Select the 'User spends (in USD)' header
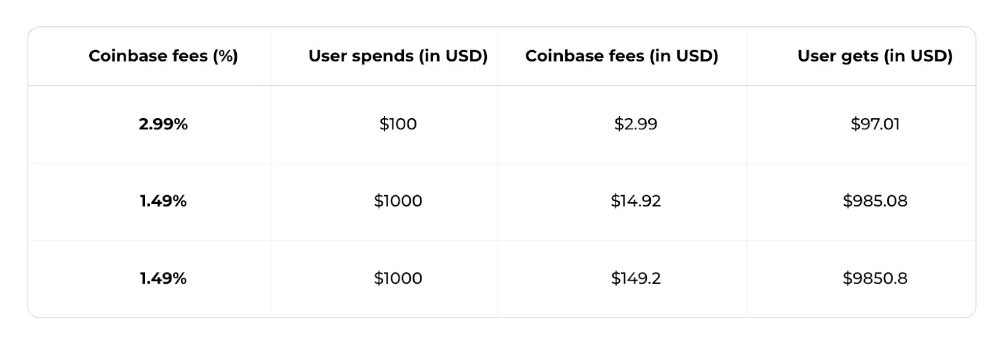Screen dimensions: 1005x349 [398, 56]
